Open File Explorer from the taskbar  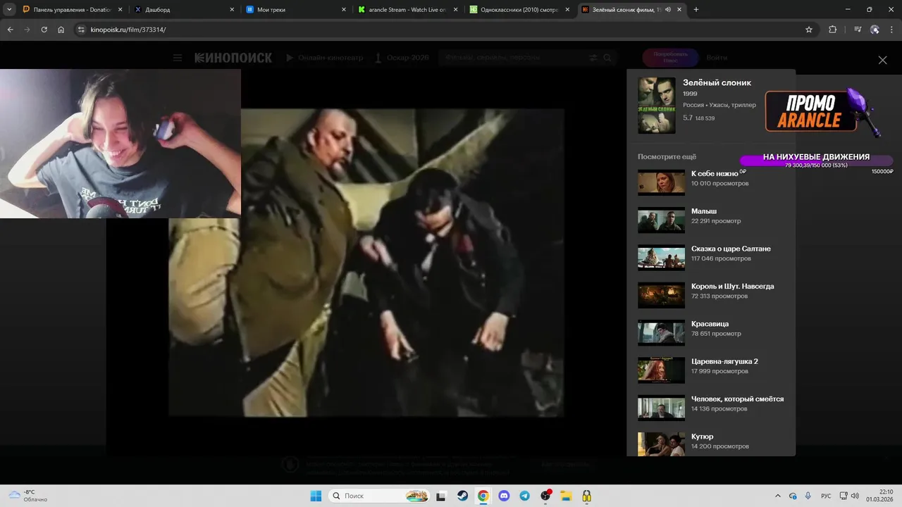(566, 496)
